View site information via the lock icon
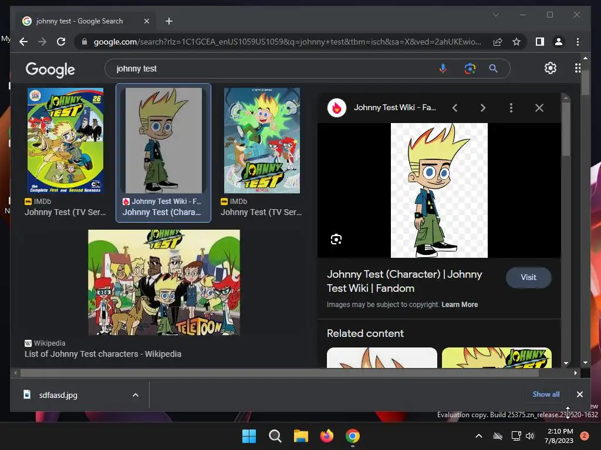This screenshot has width=601, height=450. tap(85, 42)
